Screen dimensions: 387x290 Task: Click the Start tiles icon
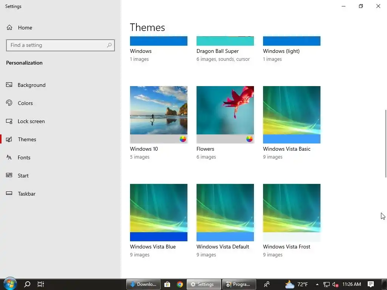tap(9, 175)
